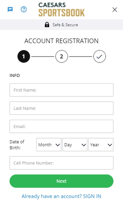Open the live chat icon
The image size is (123, 202).
10,9
